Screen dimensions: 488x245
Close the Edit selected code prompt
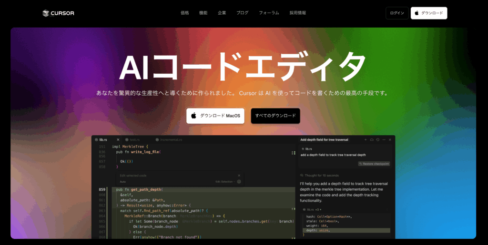[239, 176]
